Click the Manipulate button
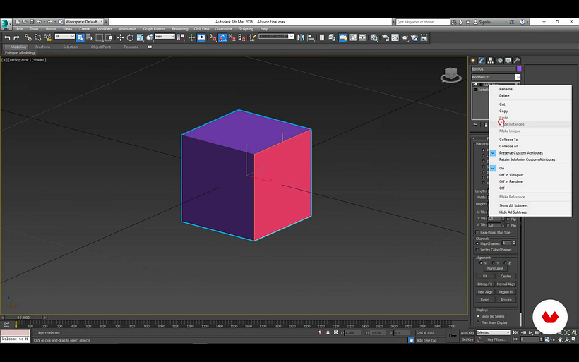 495,269
